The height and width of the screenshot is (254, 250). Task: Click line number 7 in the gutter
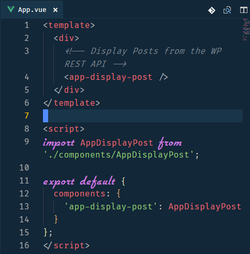(26, 116)
